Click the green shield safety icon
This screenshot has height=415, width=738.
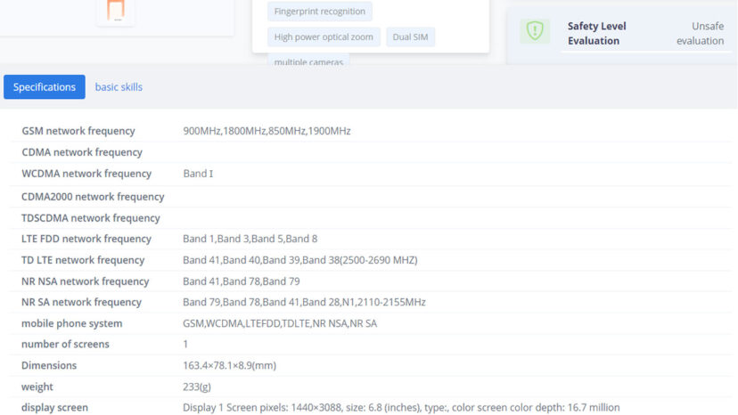tap(535, 31)
